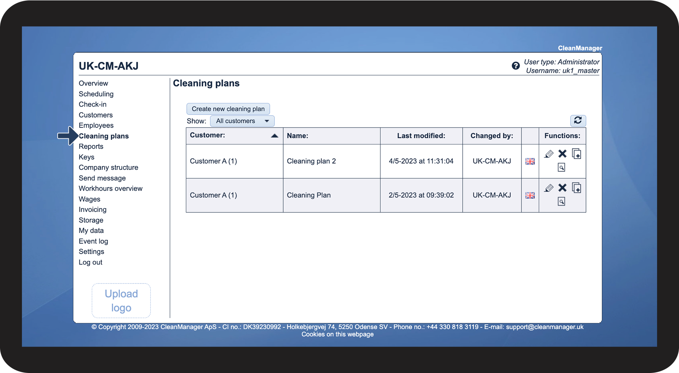Open Send message

point(102,178)
